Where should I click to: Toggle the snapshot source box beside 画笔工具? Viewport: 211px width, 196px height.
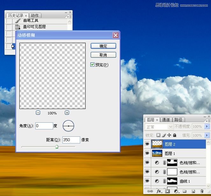9,21
